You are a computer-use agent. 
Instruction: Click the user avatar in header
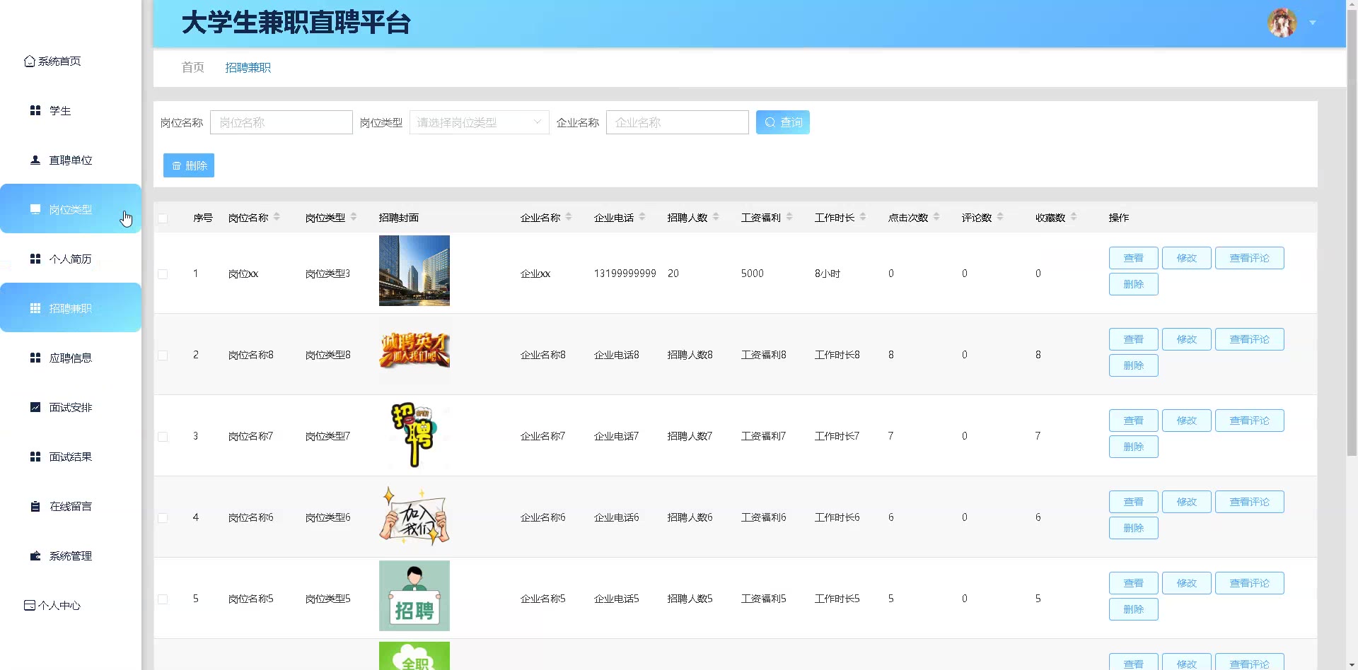(1282, 23)
